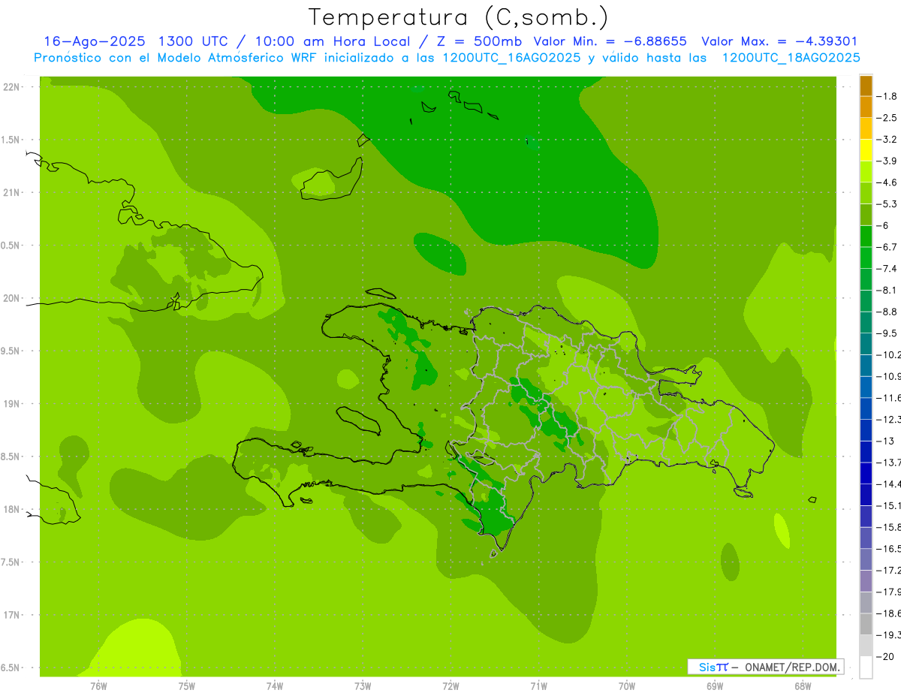Pick the green swatch between -6 and -6.7
Viewport: 901px width, 696px height.
(x=866, y=237)
